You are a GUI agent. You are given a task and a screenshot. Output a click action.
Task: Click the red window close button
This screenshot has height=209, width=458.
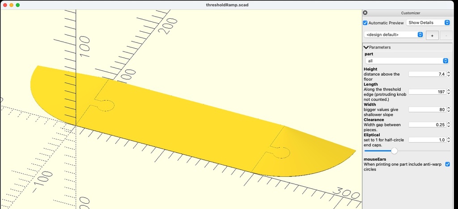5,5
